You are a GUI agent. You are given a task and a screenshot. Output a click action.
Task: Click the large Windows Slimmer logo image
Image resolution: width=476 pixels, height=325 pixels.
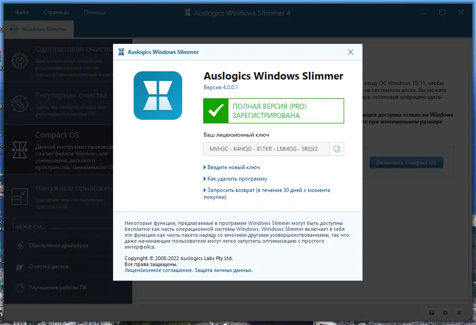point(158,96)
